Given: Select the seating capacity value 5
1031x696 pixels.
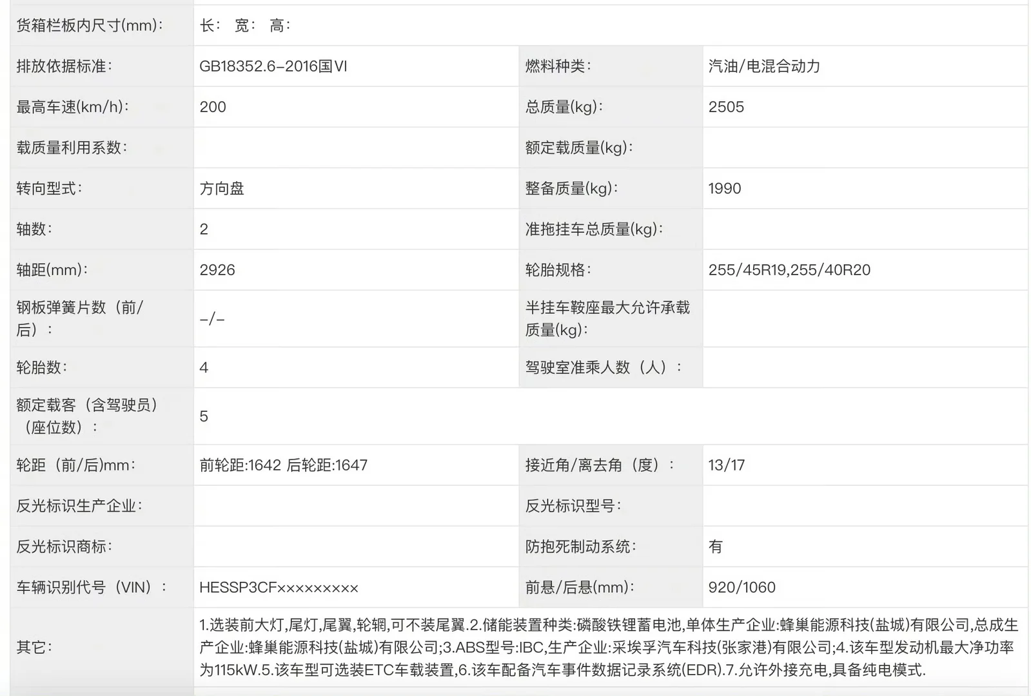Looking at the screenshot, I should (204, 416).
